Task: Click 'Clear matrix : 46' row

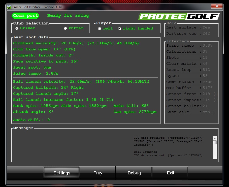Action: click(187, 64)
